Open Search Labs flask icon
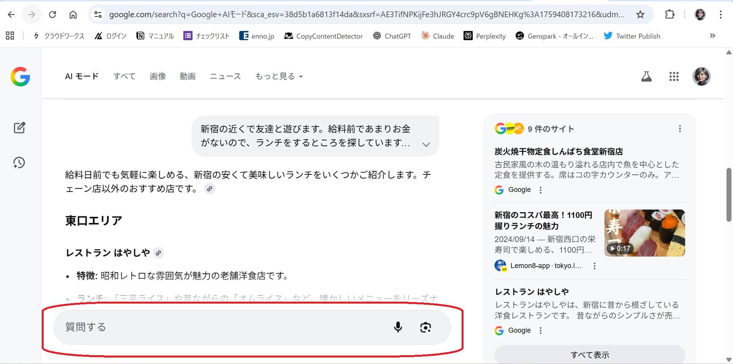The image size is (733, 364). click(646, 76)
